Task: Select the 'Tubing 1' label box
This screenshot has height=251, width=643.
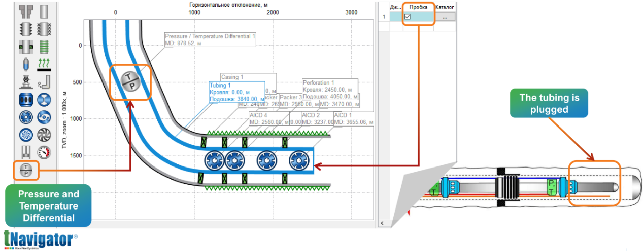Action: pyautogui.click(x=236, y=92)
